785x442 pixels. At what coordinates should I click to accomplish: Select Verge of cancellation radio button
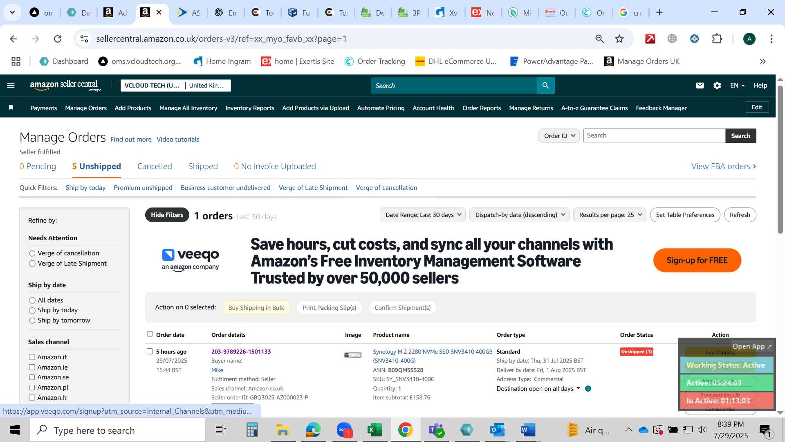[x=32, y=253]
